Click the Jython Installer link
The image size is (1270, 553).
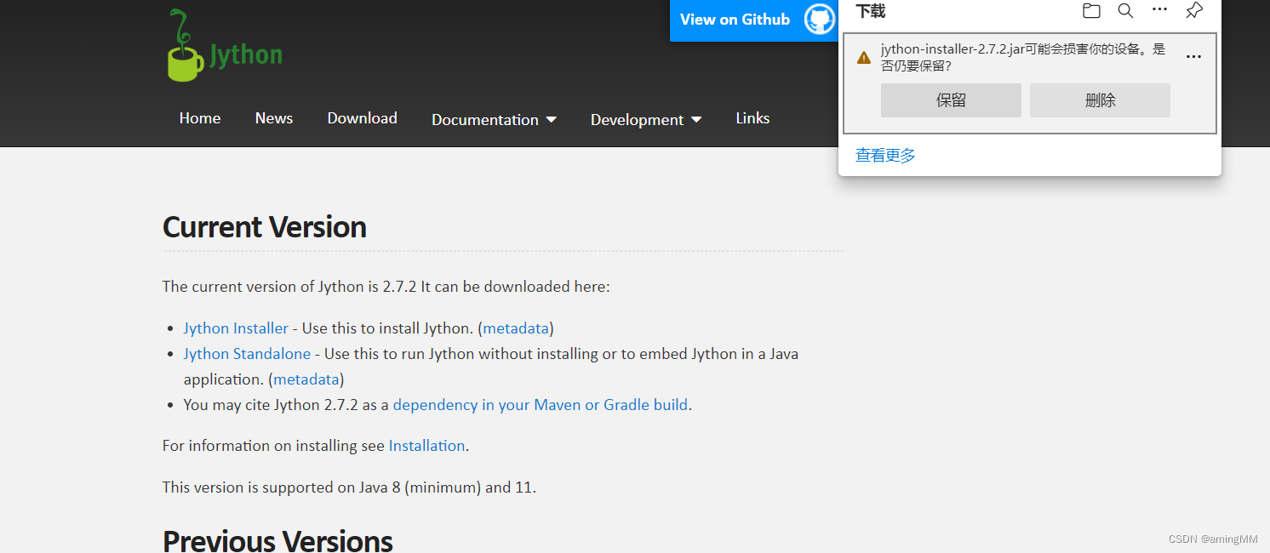coord(236,328)
